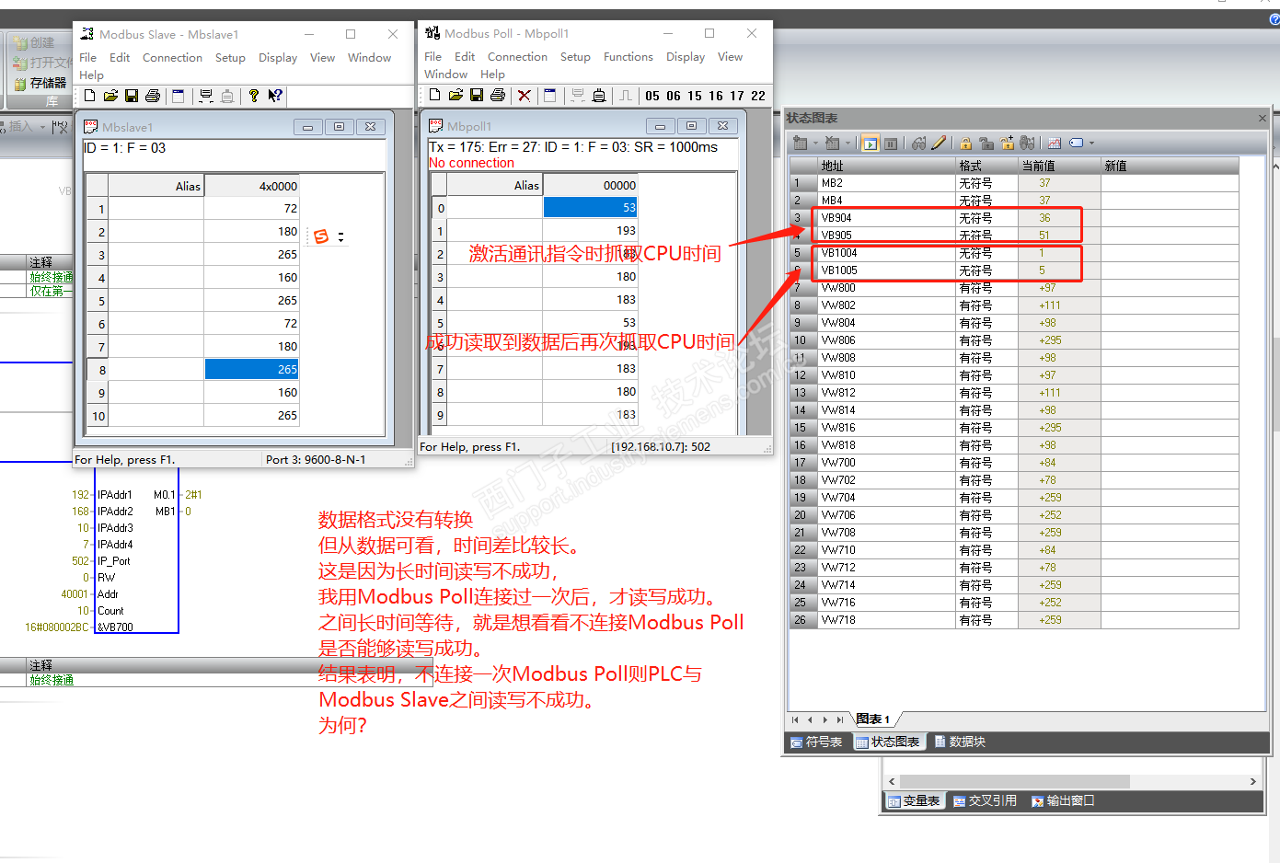Image resolution: width=1280 pixels, height=863 pixels.
Task: Open read/write definition window icon in Modbus Poll
Action: coord(550,95)
